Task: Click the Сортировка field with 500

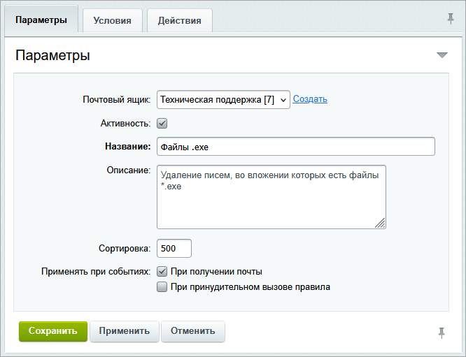Action: 174,248
